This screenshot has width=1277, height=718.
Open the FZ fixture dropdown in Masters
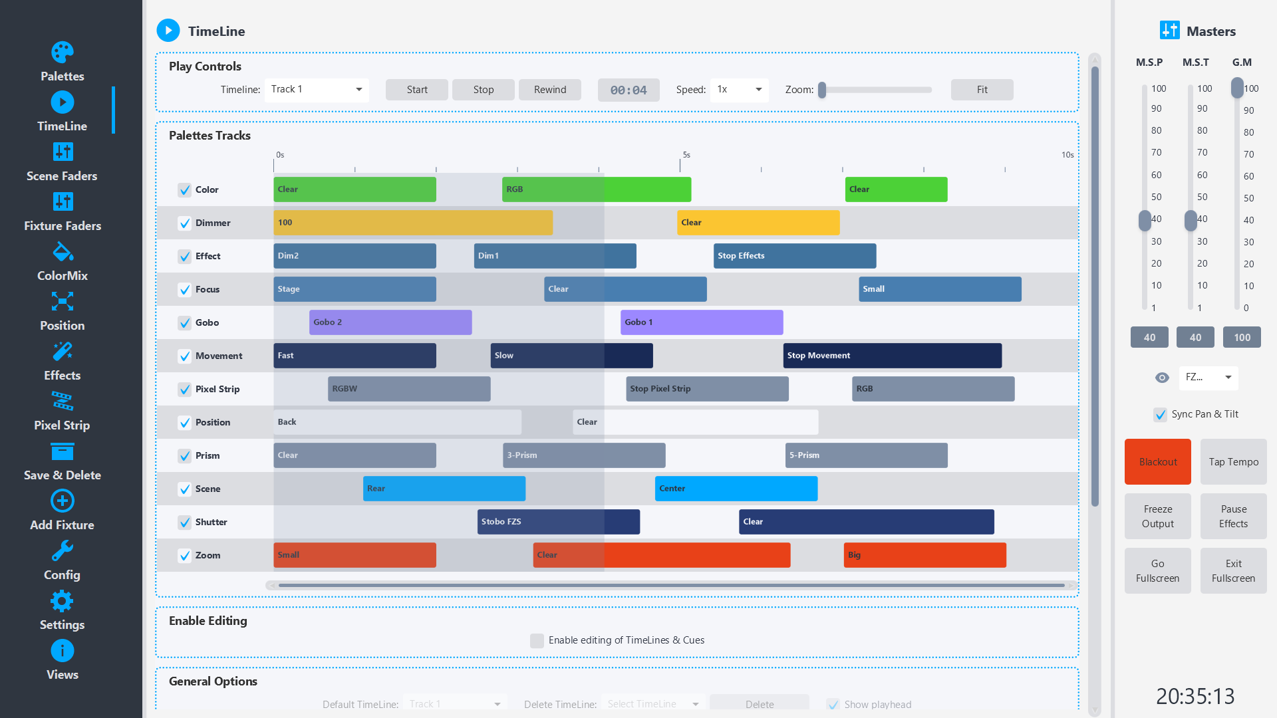tap(1208, 378)
